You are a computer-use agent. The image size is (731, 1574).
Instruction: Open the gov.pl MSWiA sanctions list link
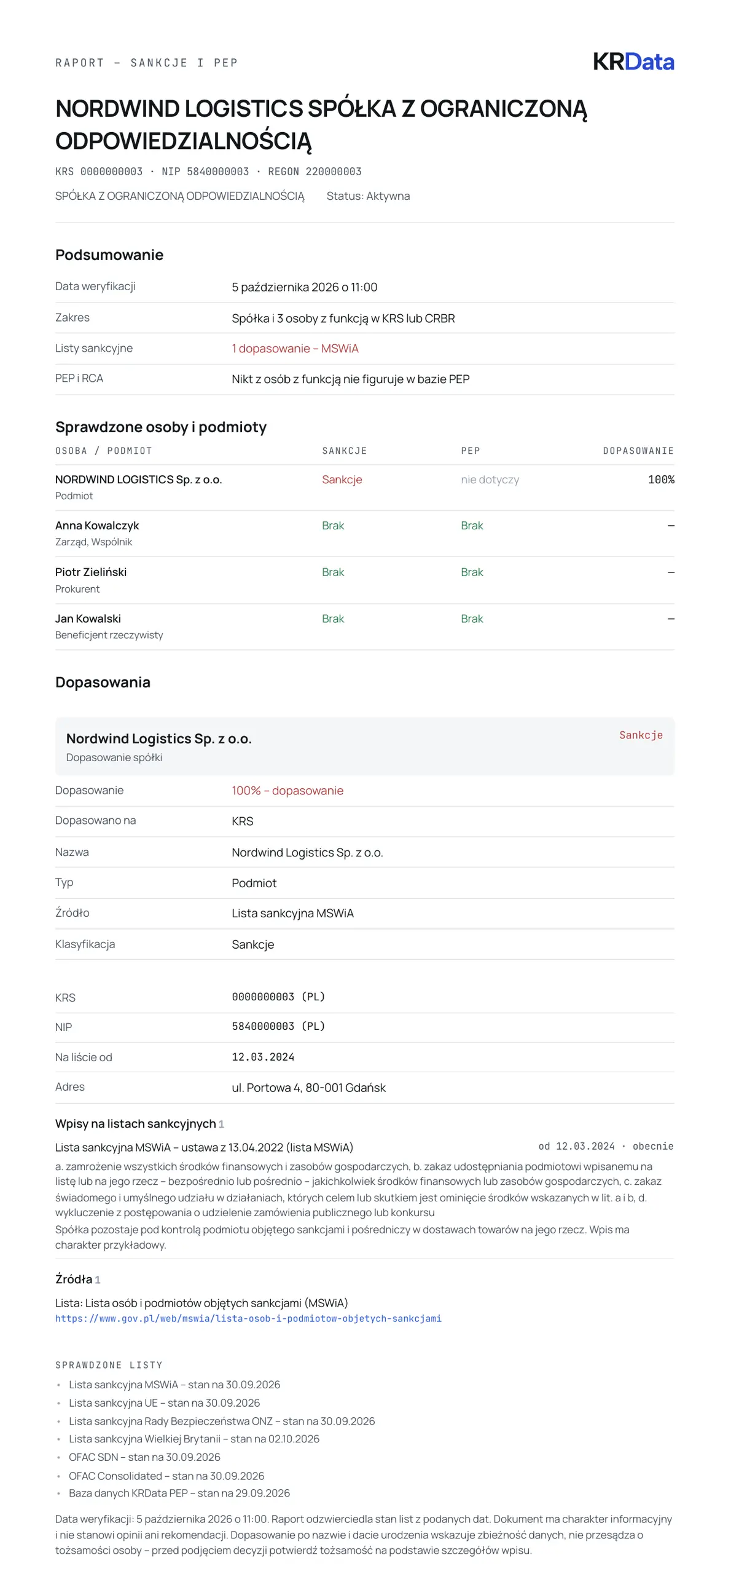click(248, 1318)
